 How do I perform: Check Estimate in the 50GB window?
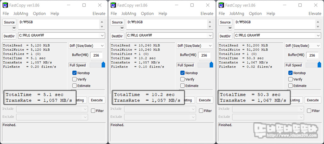(291, 86)
